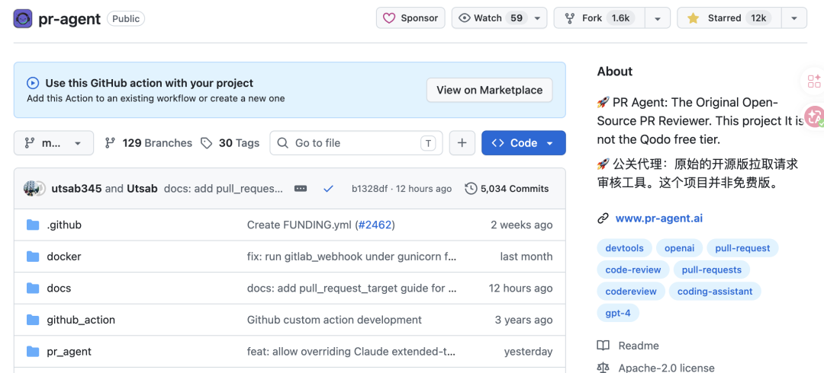Open pull request #2462 link

tap(375, 225)
